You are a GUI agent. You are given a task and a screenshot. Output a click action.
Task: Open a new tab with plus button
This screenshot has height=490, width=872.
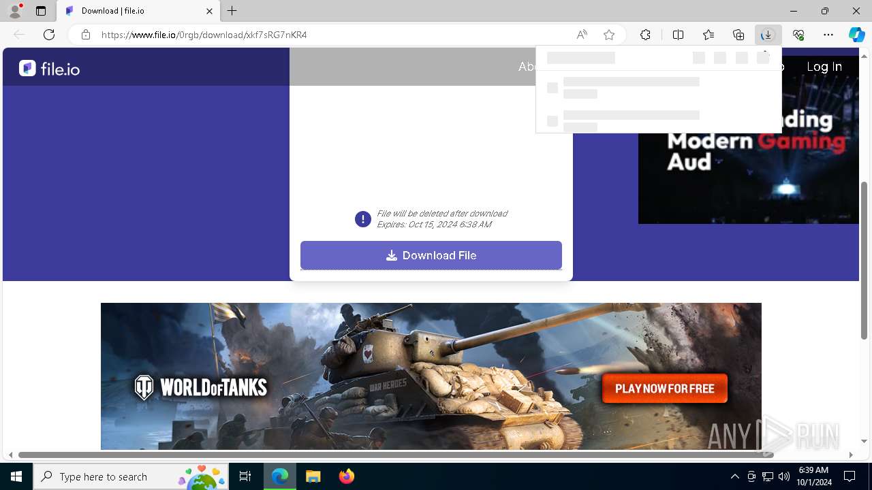pyautogui.click(x=232, y=11)
